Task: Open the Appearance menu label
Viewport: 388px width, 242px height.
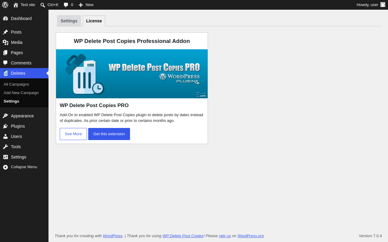Action: pyautogui.click(x=22, y=116)
